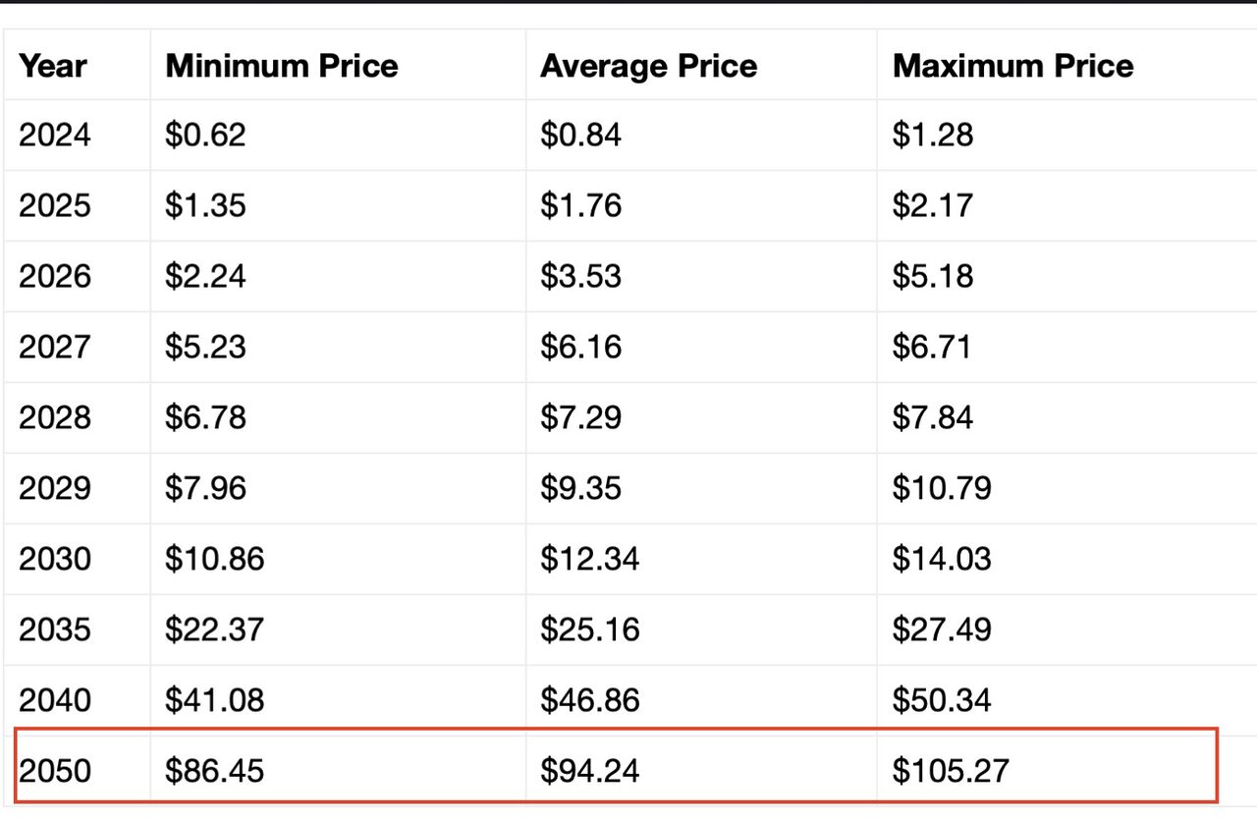Click the $10.79 maximum price cell

pos(1066,488)
